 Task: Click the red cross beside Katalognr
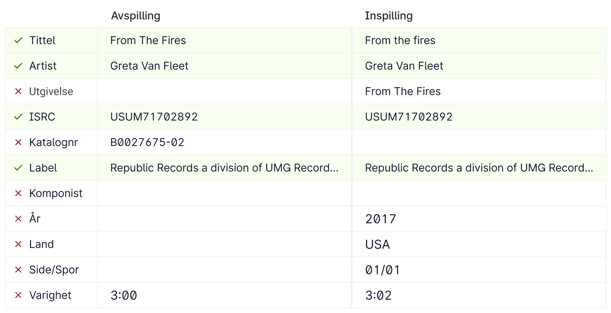coord(18,142)
